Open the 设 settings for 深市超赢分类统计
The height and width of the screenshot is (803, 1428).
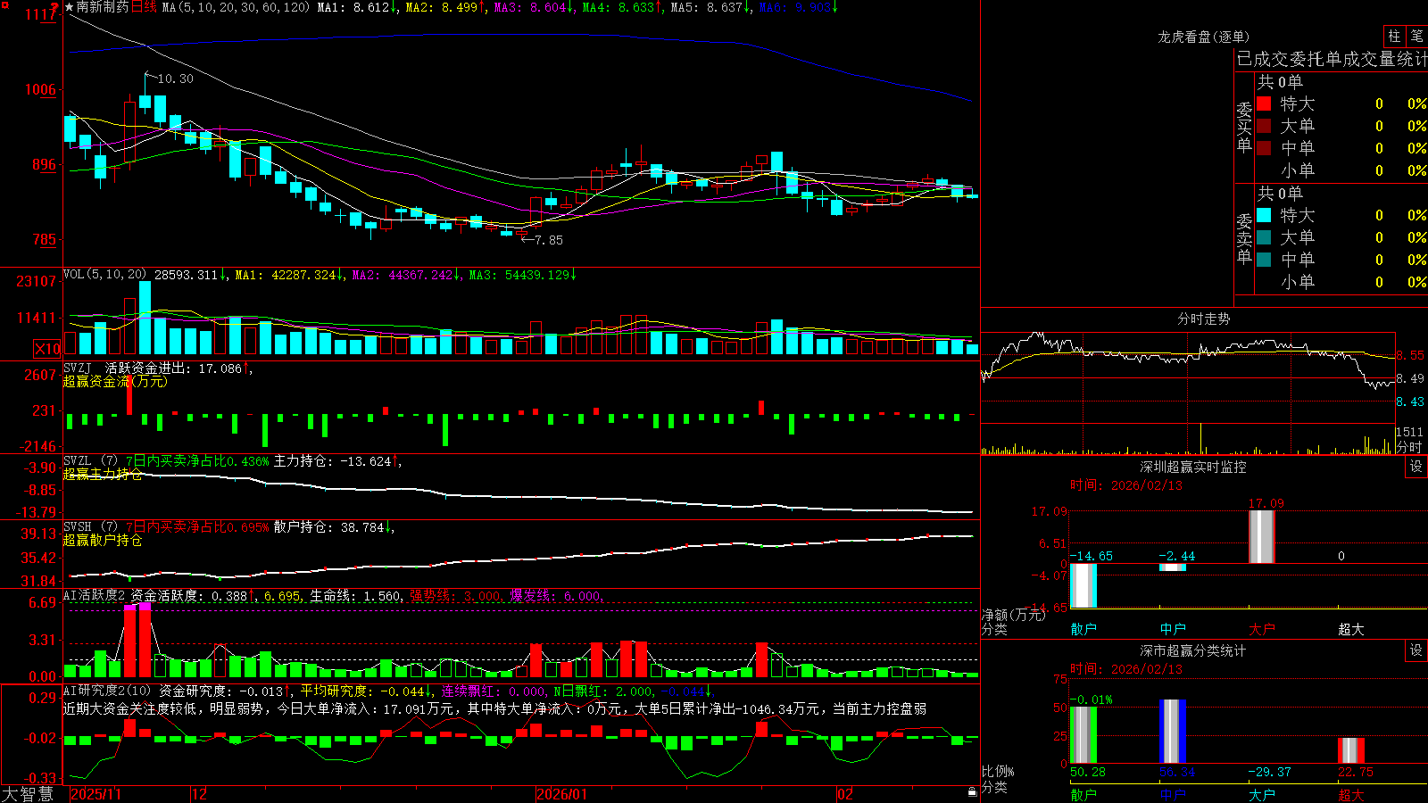click(x=1416, y=650)
